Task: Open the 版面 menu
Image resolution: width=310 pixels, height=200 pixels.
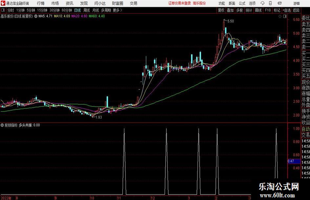Action: point(232,3)
